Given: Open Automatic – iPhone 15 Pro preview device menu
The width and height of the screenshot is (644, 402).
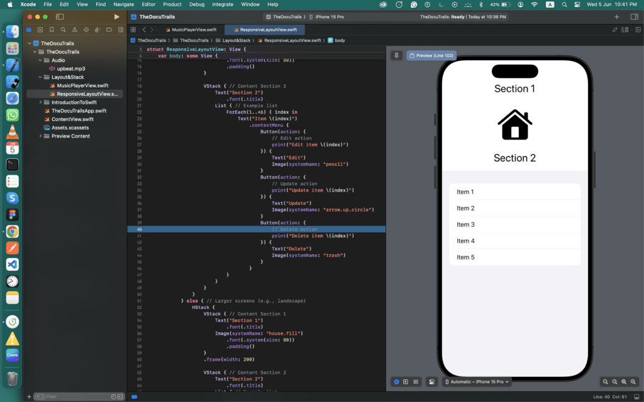Looking at the screenshot, I should click(477, 381).
